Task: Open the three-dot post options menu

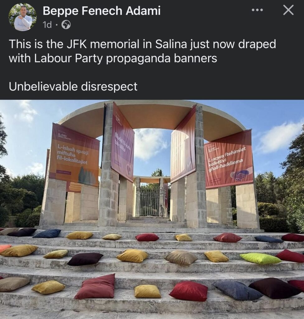Action: click(257, 10)
